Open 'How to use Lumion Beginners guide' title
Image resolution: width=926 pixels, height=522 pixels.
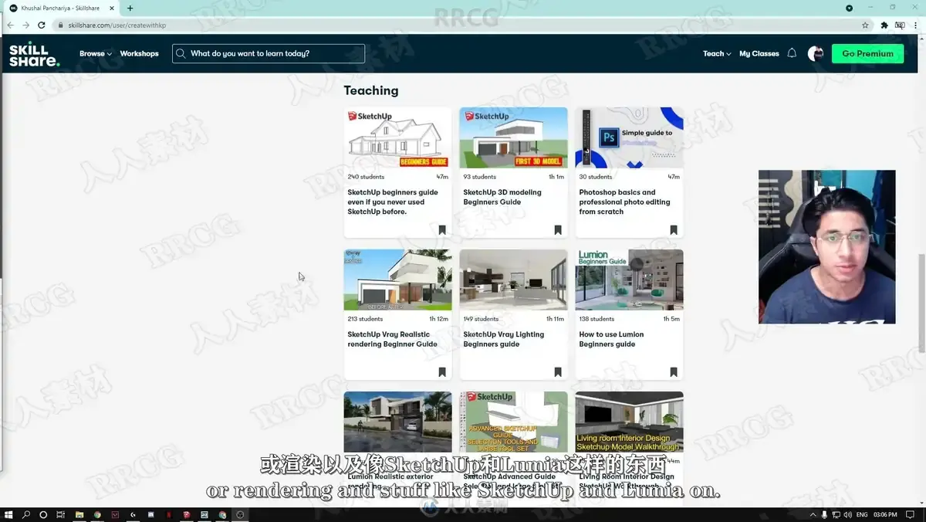click(x=611, y=339)
